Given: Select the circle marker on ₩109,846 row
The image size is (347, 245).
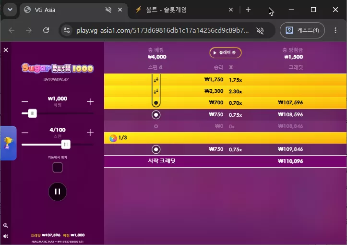Looking at the screenshot, I should point(156,149).
